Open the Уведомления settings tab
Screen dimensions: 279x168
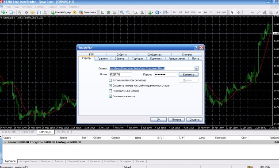coord(177,58)
